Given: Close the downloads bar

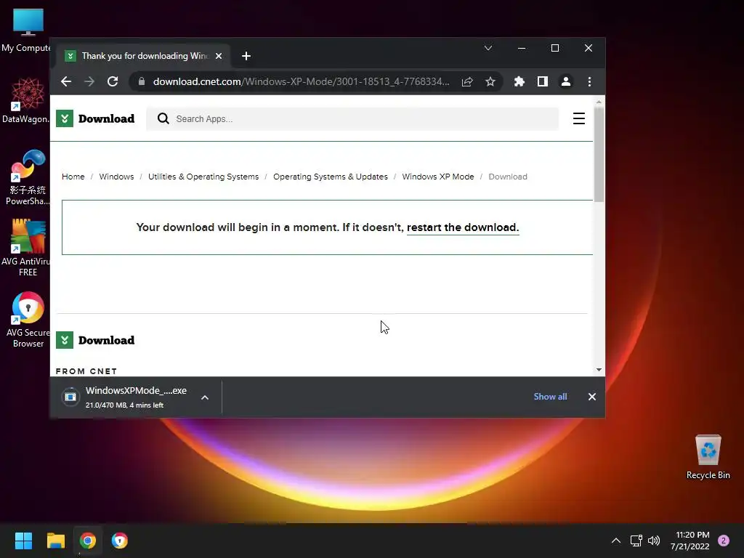Looking at the screenshot, I should [591, 397].
